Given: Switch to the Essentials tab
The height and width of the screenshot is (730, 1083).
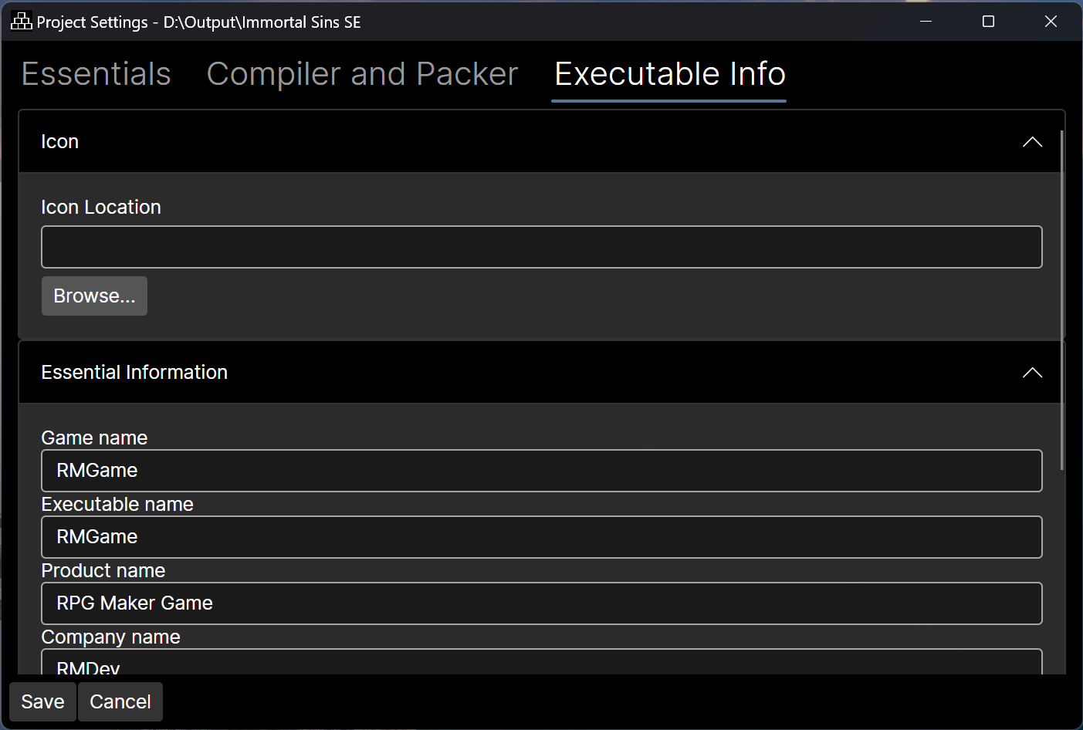Looking at the screenshot, I should click(x=96, y=74).
